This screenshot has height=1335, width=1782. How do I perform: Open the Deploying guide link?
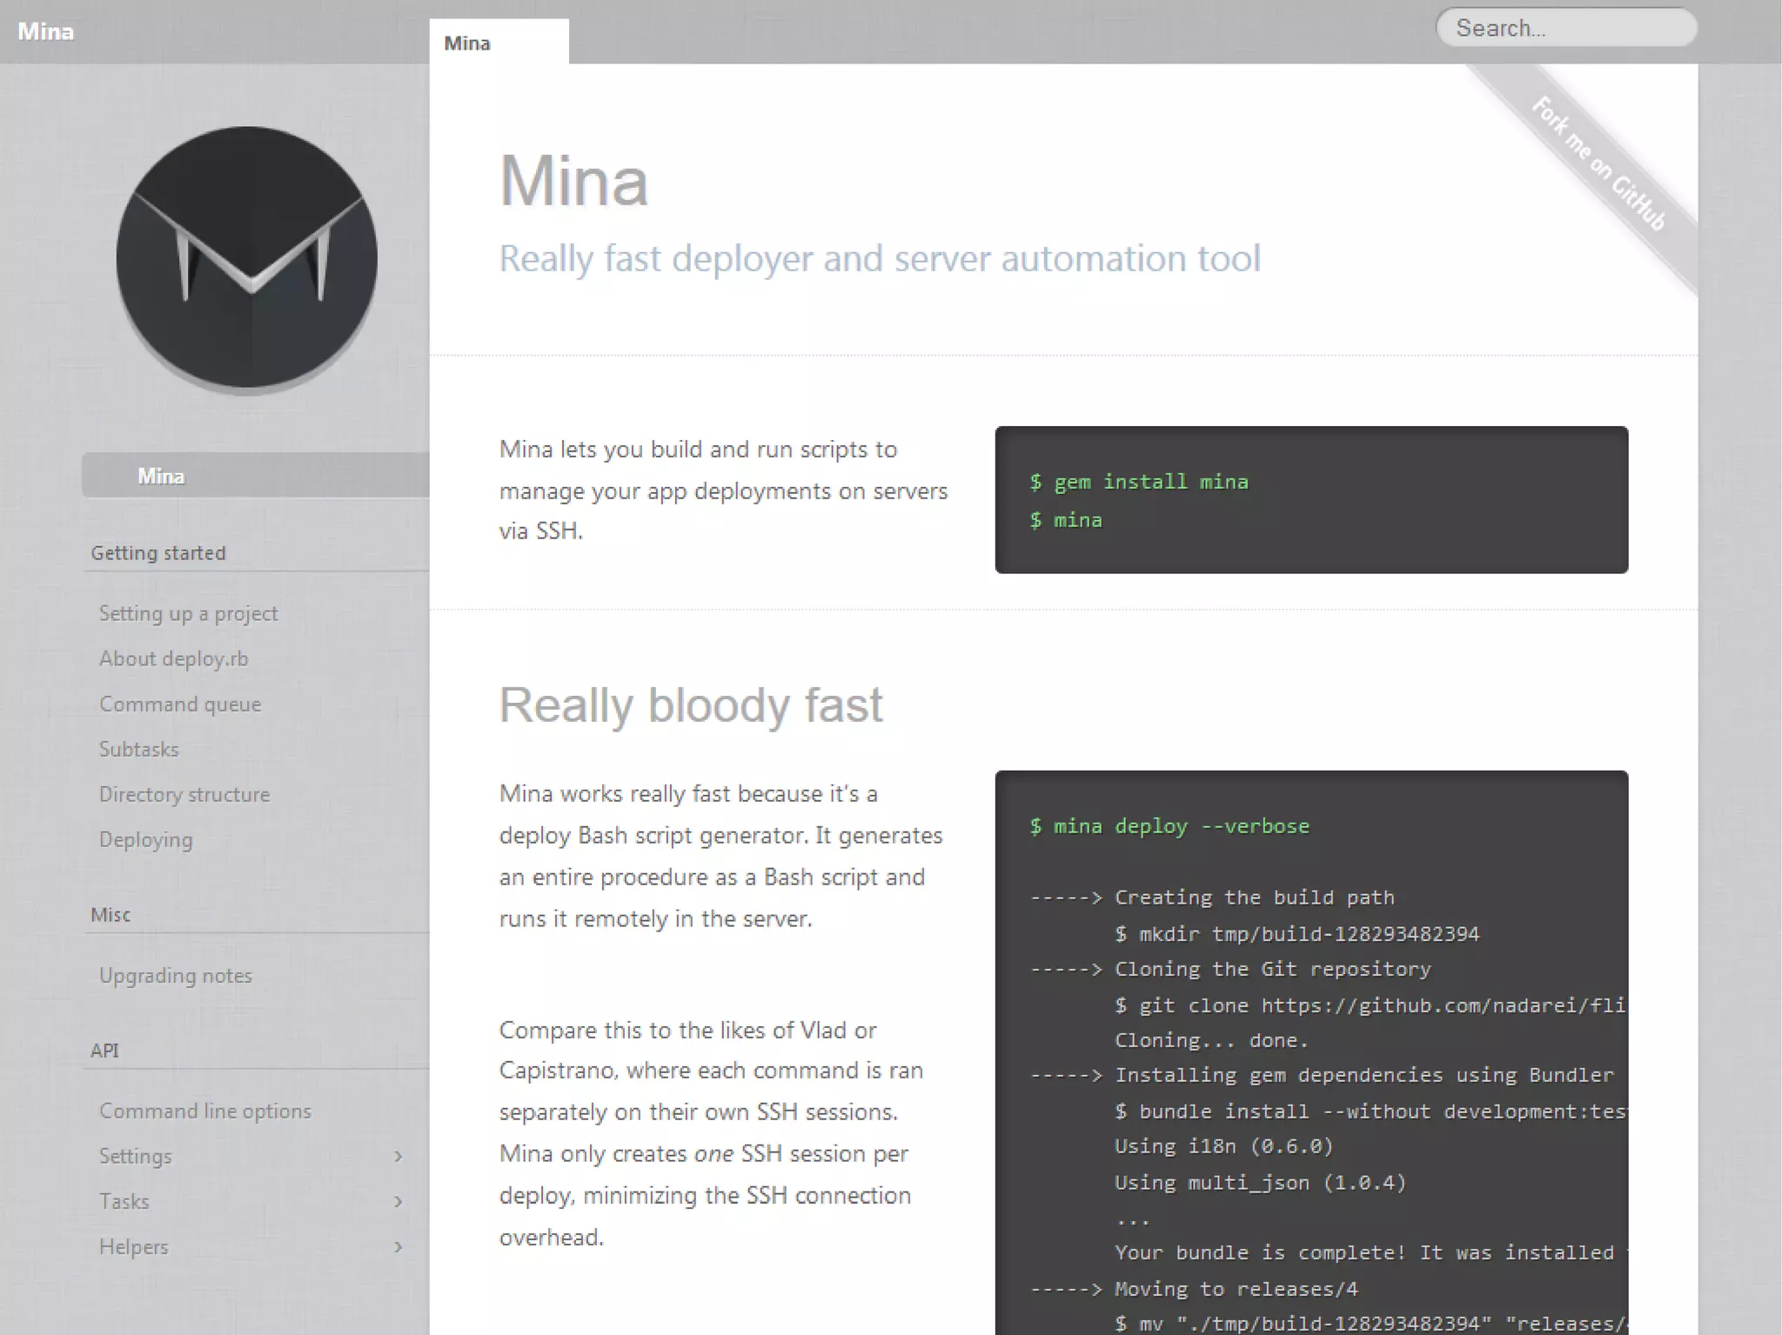point(145,840)
